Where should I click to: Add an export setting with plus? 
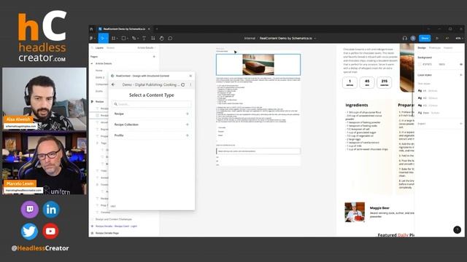tap(461, 124)
